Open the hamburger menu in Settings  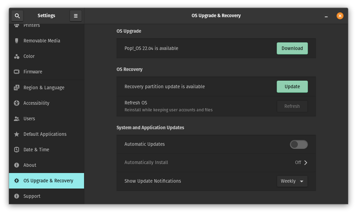(76, 16)
